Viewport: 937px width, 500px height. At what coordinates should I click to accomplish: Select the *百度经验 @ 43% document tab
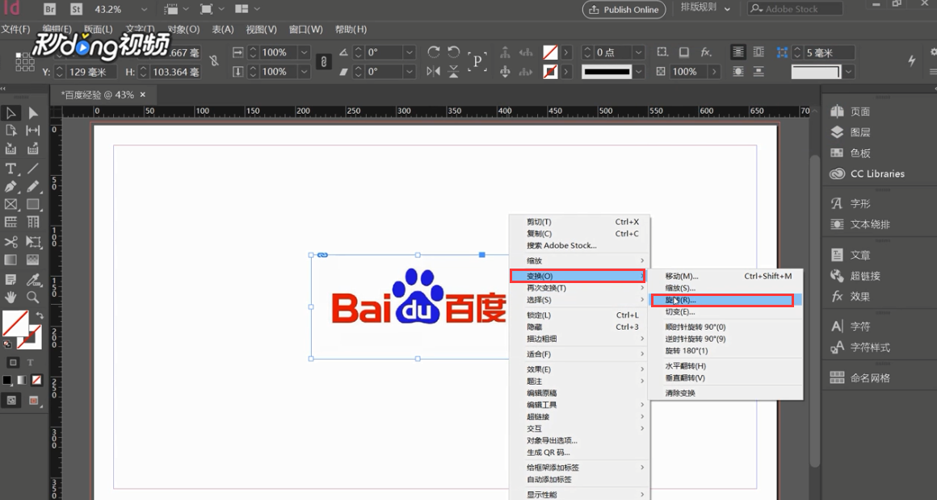(x=103, y=95)
